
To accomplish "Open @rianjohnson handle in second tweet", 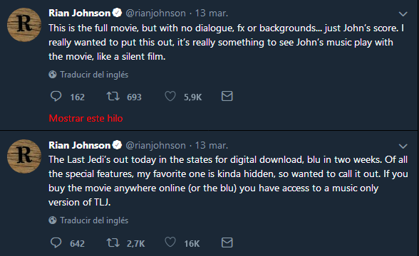I will click(155, 145).
